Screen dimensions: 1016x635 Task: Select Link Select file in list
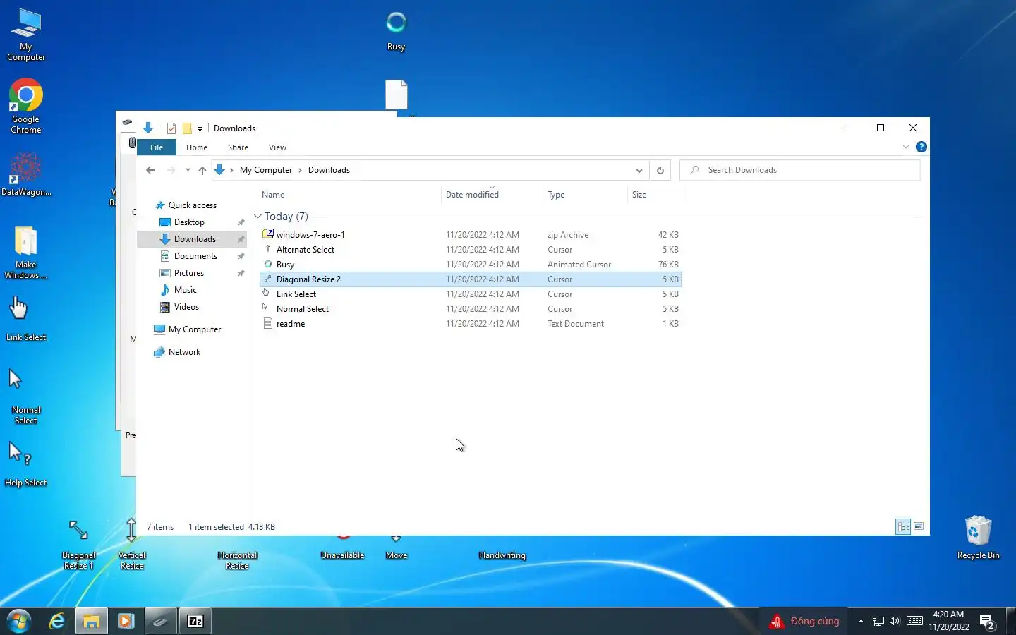470,294
